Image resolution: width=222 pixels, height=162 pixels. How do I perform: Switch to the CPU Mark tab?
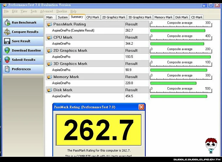[x=93, y=17]
